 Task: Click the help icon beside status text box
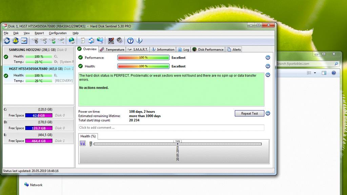268,75
